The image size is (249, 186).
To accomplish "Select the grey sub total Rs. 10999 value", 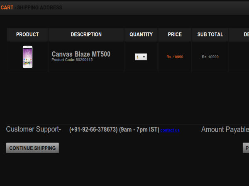I will coord(210,57).
